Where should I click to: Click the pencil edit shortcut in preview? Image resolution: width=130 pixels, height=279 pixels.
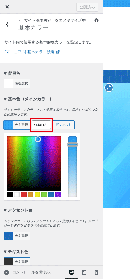click(109, 87)
